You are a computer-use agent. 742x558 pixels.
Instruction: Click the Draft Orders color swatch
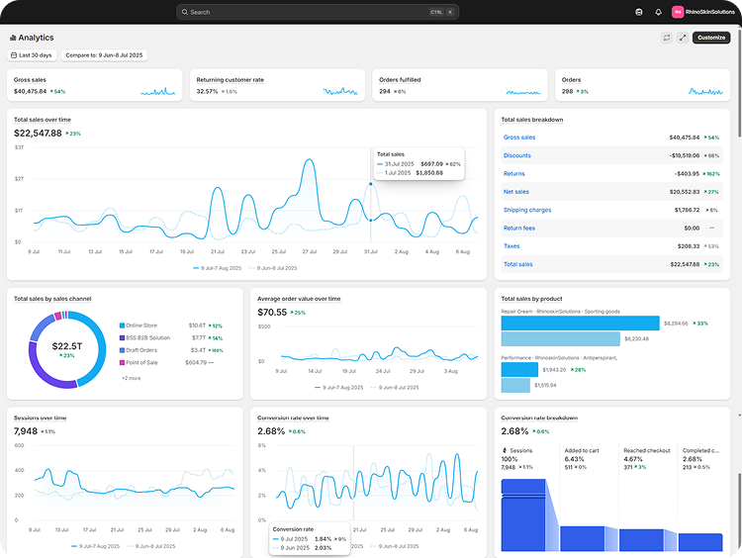[x=122, y=350]
